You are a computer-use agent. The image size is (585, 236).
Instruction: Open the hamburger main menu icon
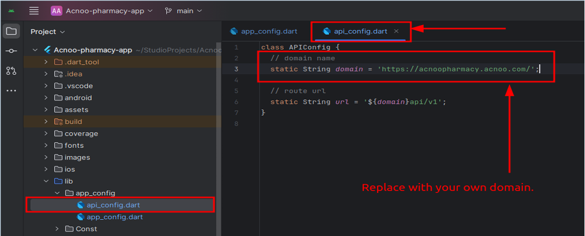point(34,11)
